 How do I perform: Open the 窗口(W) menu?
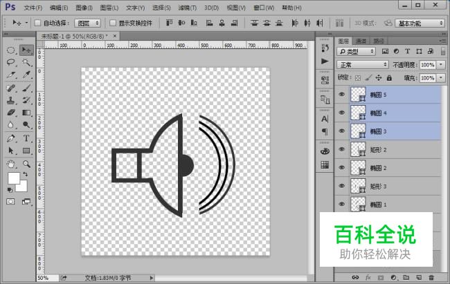coord(264,8)
